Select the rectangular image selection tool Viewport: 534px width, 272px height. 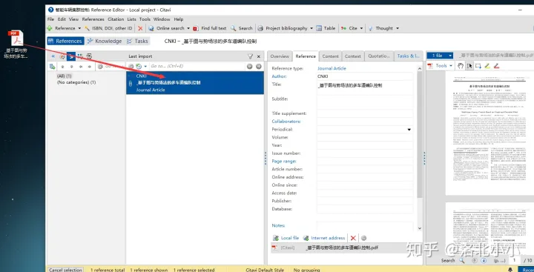tap(478, 66)
